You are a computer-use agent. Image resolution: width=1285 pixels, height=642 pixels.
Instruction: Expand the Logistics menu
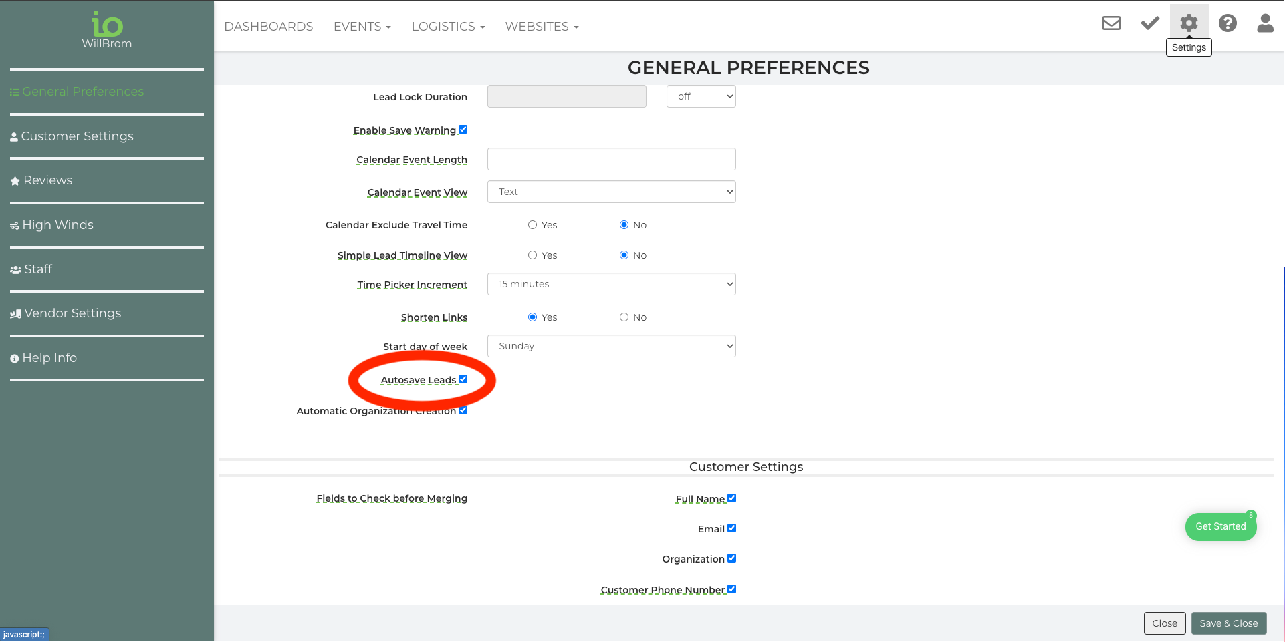(448, 27)
